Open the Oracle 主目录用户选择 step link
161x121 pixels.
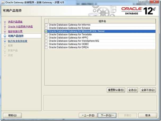(20, 27)
